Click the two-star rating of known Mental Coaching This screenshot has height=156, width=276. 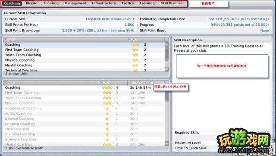[135, 66]
